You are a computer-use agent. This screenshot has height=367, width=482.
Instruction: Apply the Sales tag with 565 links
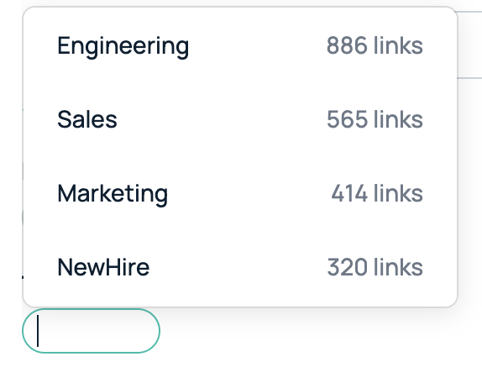pyautogui.click(x=240, y=119)
